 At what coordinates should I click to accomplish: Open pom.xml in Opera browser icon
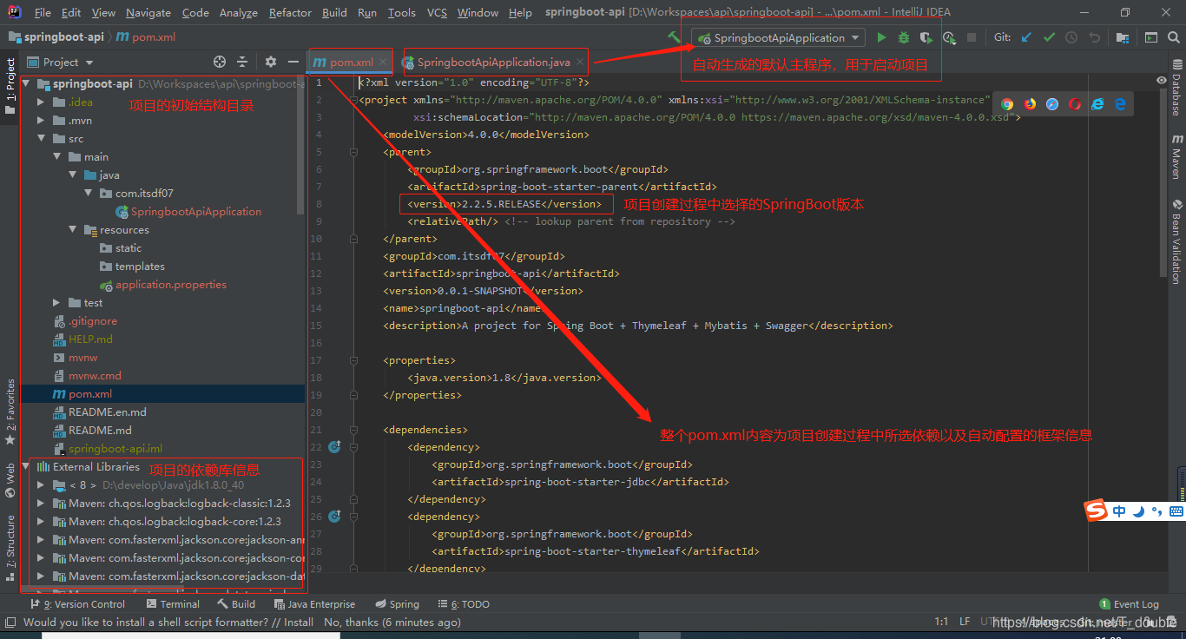coord(1075,103)
